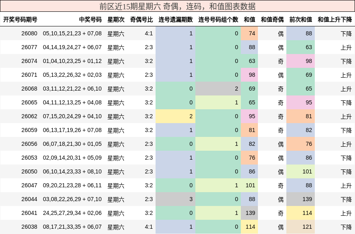Click winning numbers 24,25,27,29,34 + 02,06

click(x=72, y=213)
